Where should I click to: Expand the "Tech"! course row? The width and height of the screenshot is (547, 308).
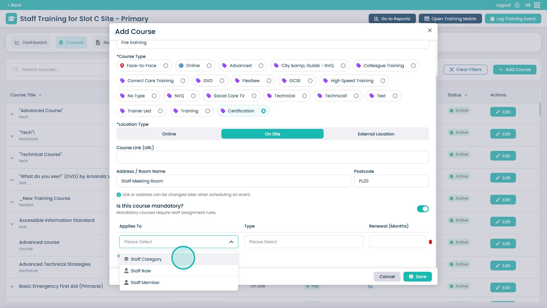point(12,136)
